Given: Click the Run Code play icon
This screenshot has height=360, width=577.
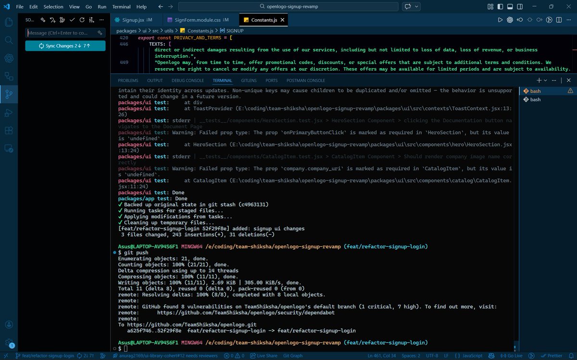Looking at the screenshot, I should tap(500, 20).
